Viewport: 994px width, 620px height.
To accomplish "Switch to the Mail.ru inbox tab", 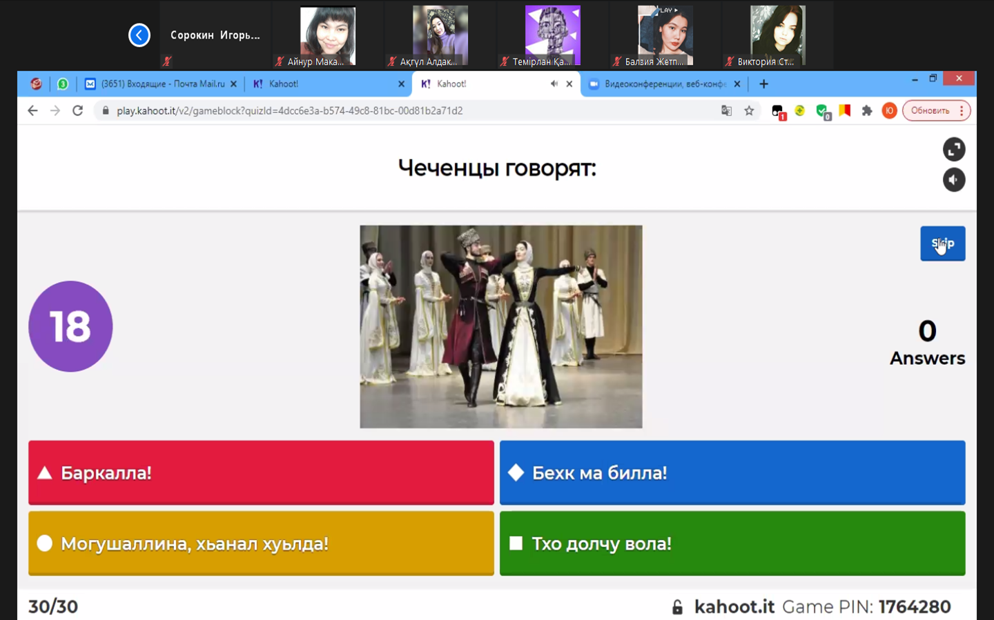I will click(161, 84).
